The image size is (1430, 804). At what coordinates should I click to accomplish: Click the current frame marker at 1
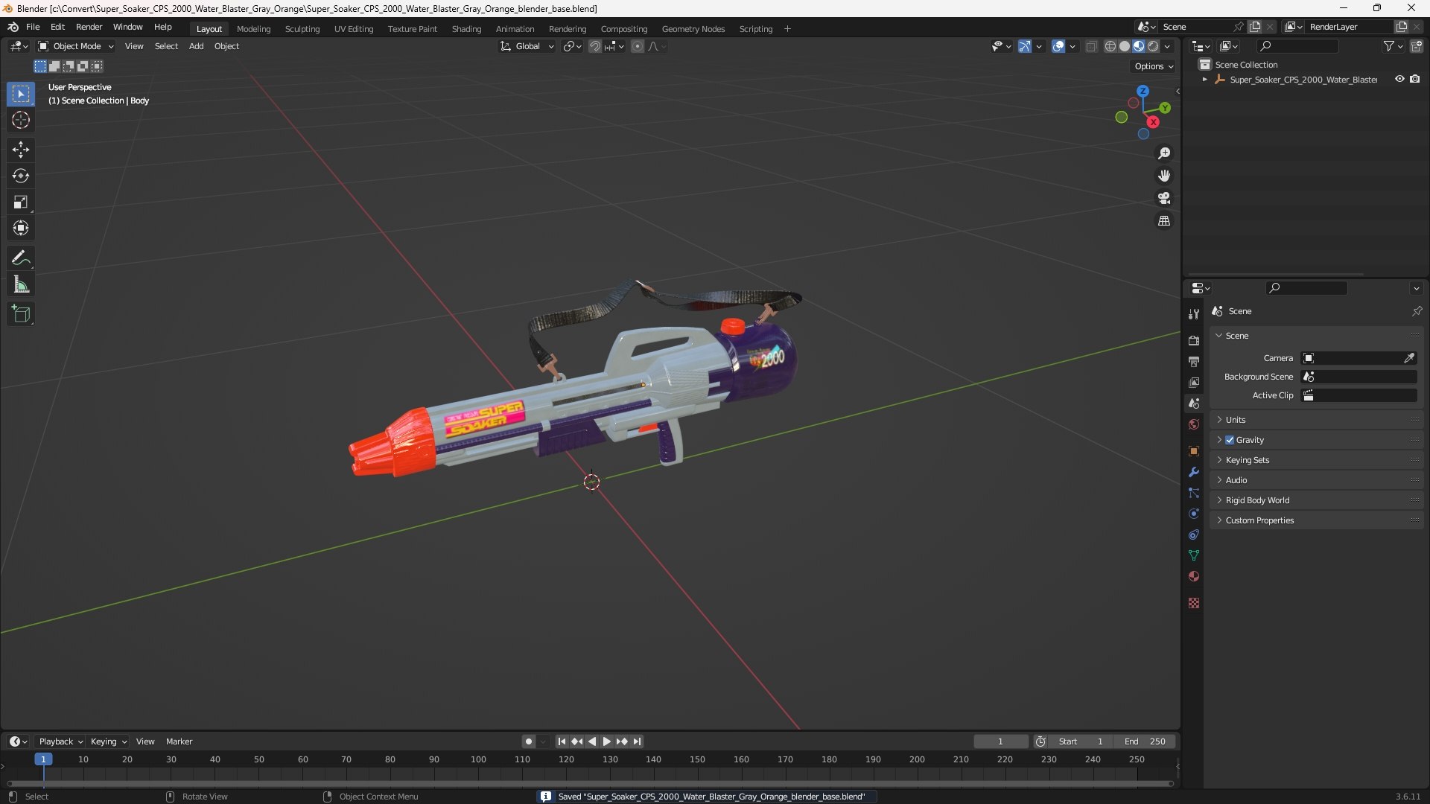click(43, 759)
